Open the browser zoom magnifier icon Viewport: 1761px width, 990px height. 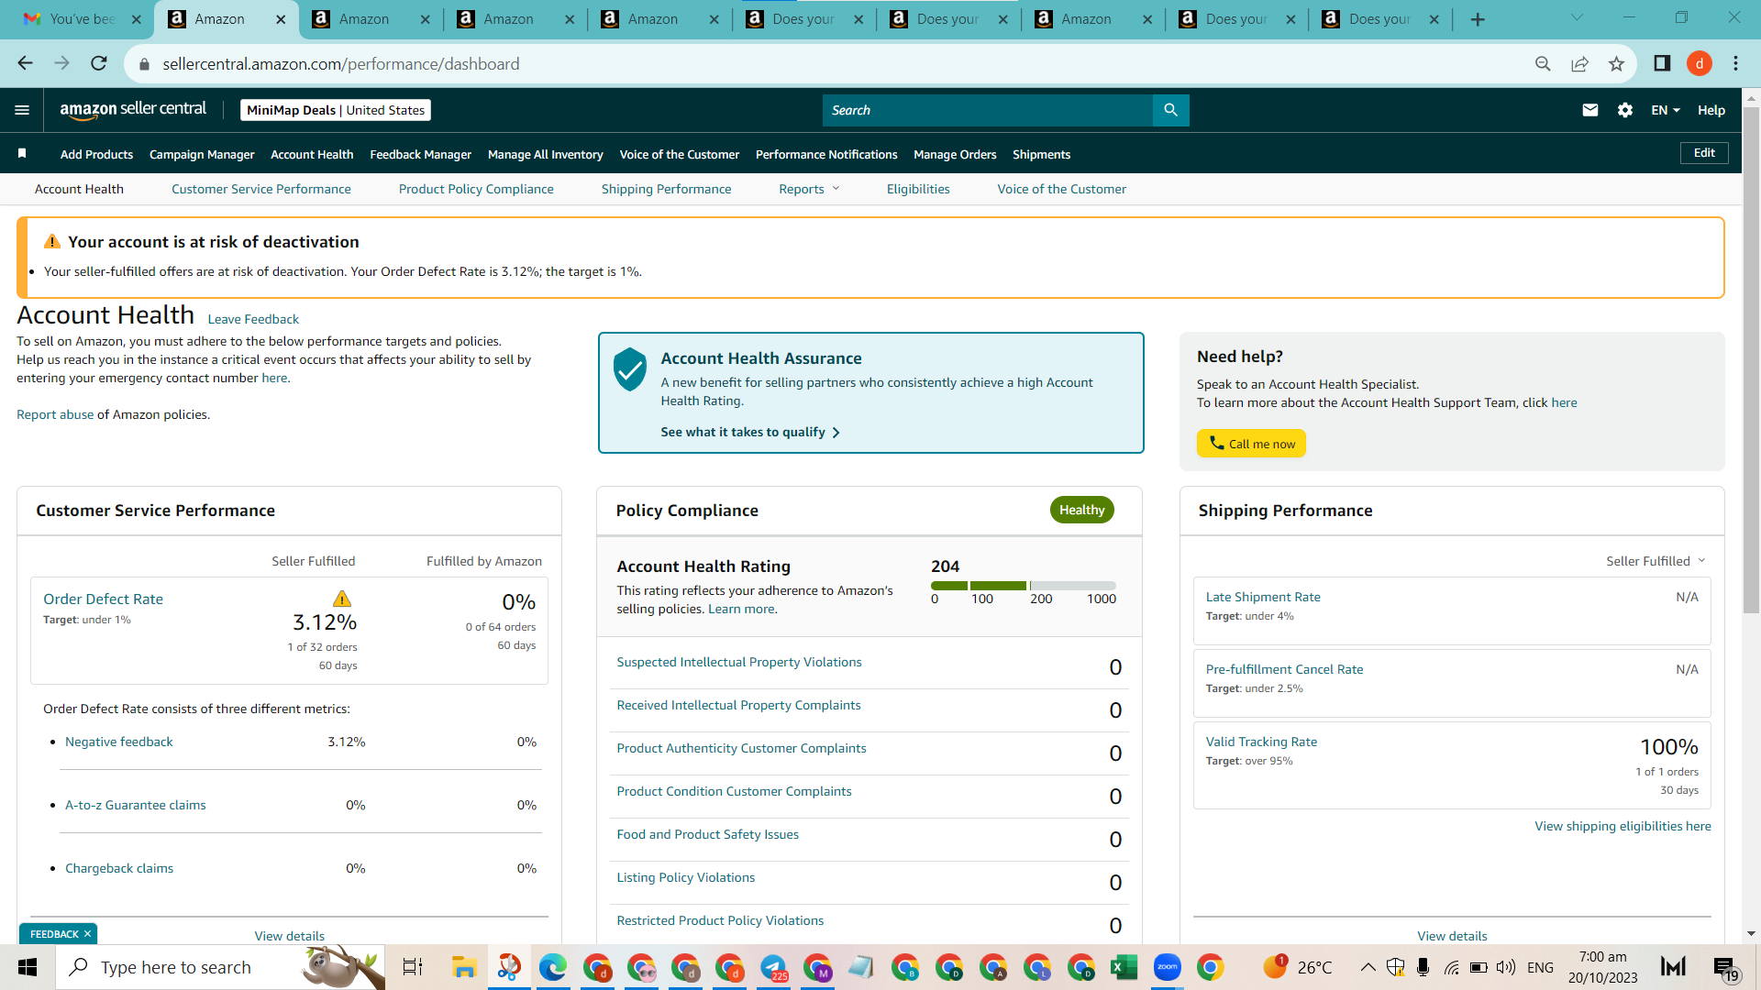tap(1543, 63)
